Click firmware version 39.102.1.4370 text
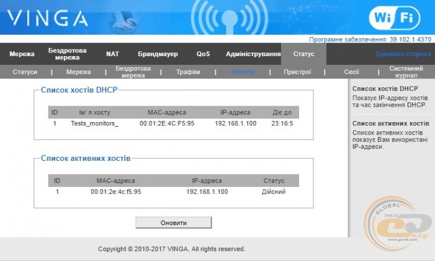The width and height of the screenshot is (435, 261). (x=410, y=39)
